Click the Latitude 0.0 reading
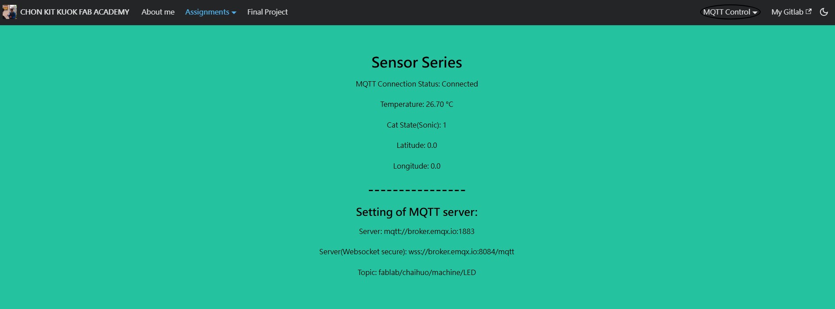The width and height of the screenshot is (835, 309). click(417, 145)
